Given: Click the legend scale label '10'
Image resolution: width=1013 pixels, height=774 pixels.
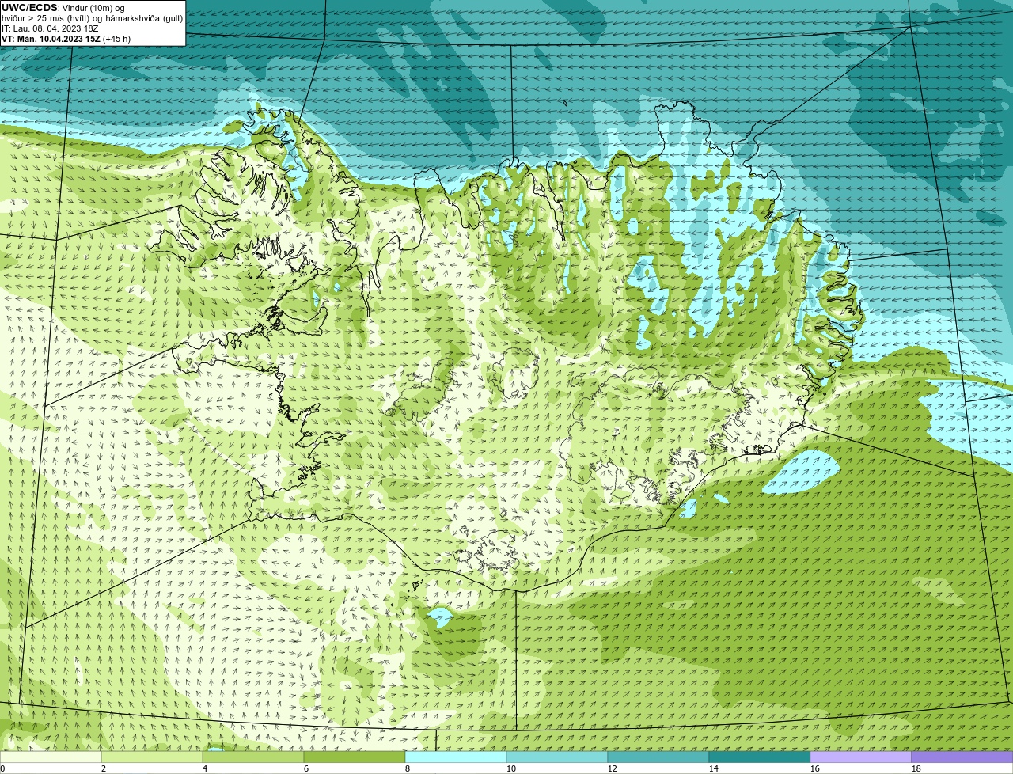Looking at the screenshot, I should tap(511, 768).
